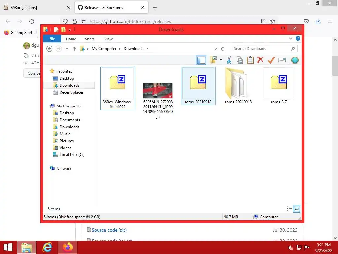Viewport: 338px width, 254px height.
Task: Click the Copy icon in toolbar
Action: coord(240,60)
